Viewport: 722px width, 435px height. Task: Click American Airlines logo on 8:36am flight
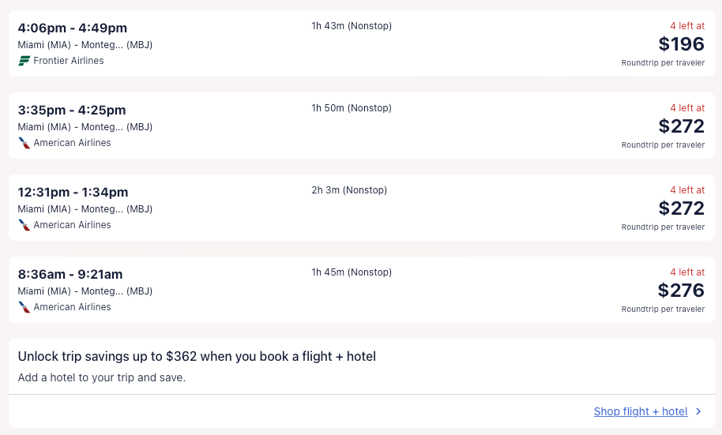click(x=24, y=307)
